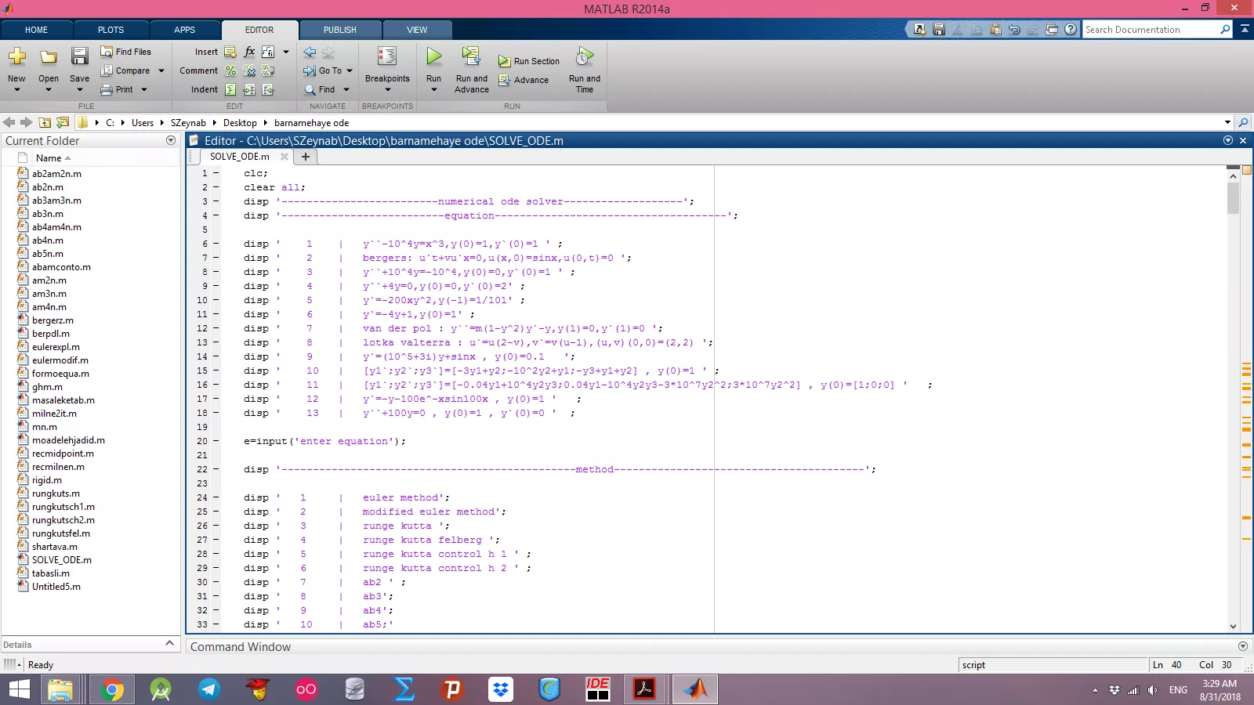Click the fx insert function icon
The image size is (1254, 705).
pos(249,52)
